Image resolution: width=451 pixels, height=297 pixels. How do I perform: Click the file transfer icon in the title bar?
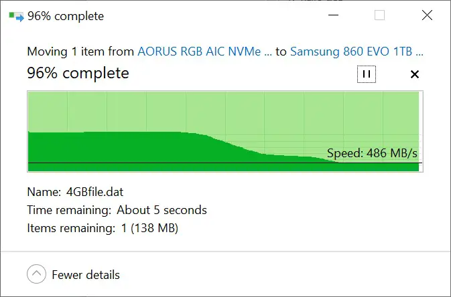[16, 16]
